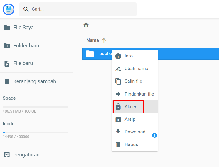Open Pengaturan settings
This screenshot has height=167, width=219.
pyautogui.click(x=26, y=155)
